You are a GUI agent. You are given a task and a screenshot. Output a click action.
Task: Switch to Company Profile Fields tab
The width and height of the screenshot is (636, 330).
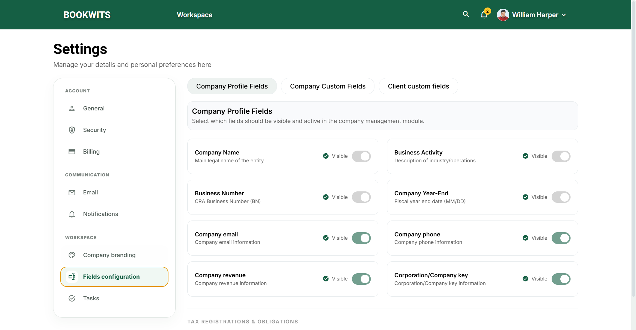point(232,86)
